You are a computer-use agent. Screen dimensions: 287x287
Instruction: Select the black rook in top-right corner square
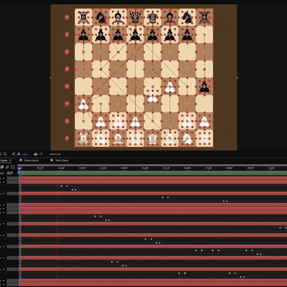[204, 17]
